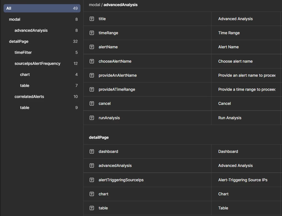This screenshot has width=282, height=216.
Task: Select the All entry showing 49 keys
Action: [x=42, y=8]
